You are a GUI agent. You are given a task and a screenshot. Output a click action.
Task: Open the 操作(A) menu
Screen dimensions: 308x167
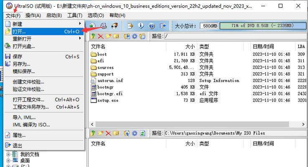coord(33,15)
